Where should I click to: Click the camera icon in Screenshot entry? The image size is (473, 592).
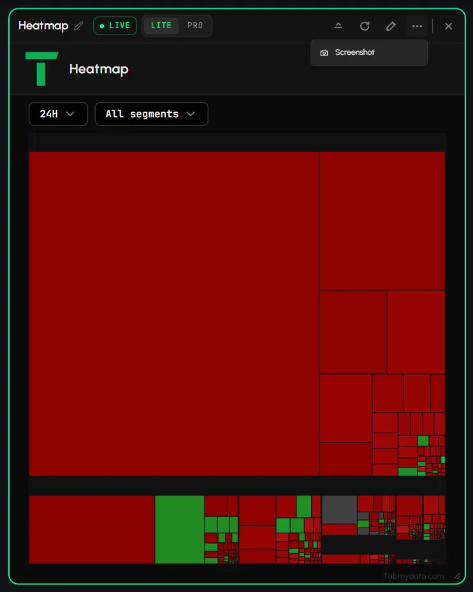(324, 53)
